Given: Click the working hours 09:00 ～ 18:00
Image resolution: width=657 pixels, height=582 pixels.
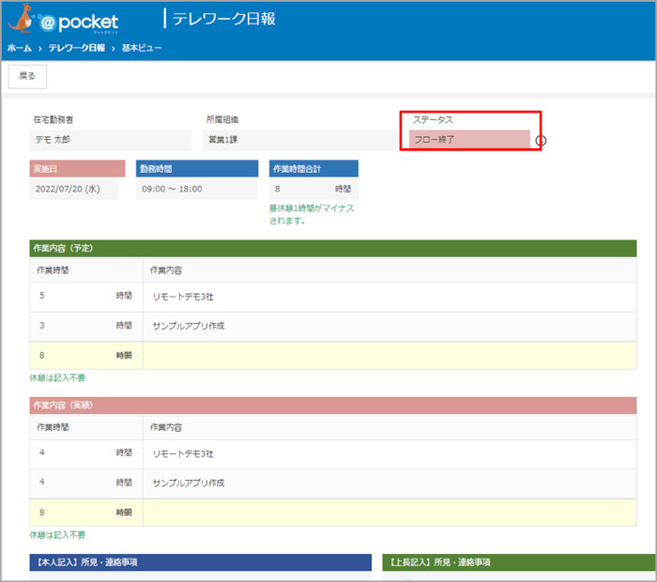Looking at the screenshot, I should (197, 189).
